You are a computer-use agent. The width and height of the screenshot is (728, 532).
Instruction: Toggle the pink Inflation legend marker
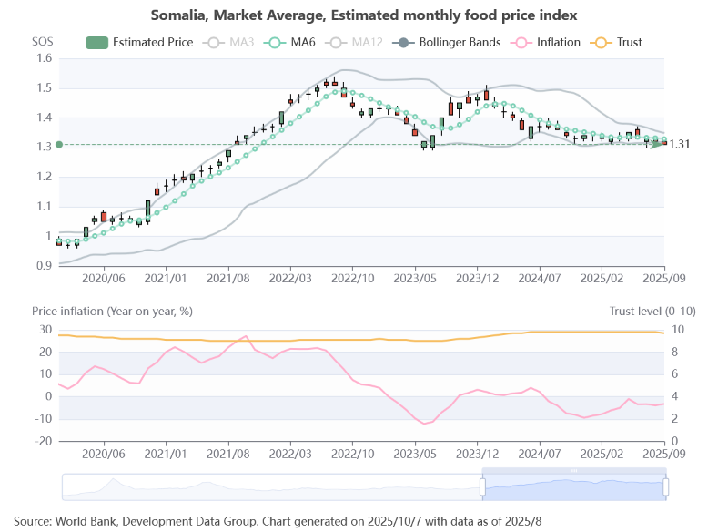coord(521,42)
